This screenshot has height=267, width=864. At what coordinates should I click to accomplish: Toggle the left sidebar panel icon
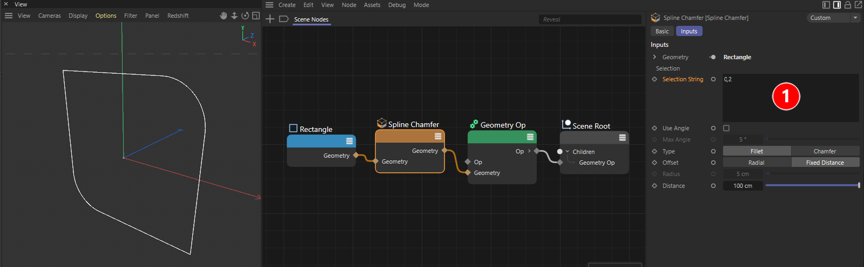826,5
